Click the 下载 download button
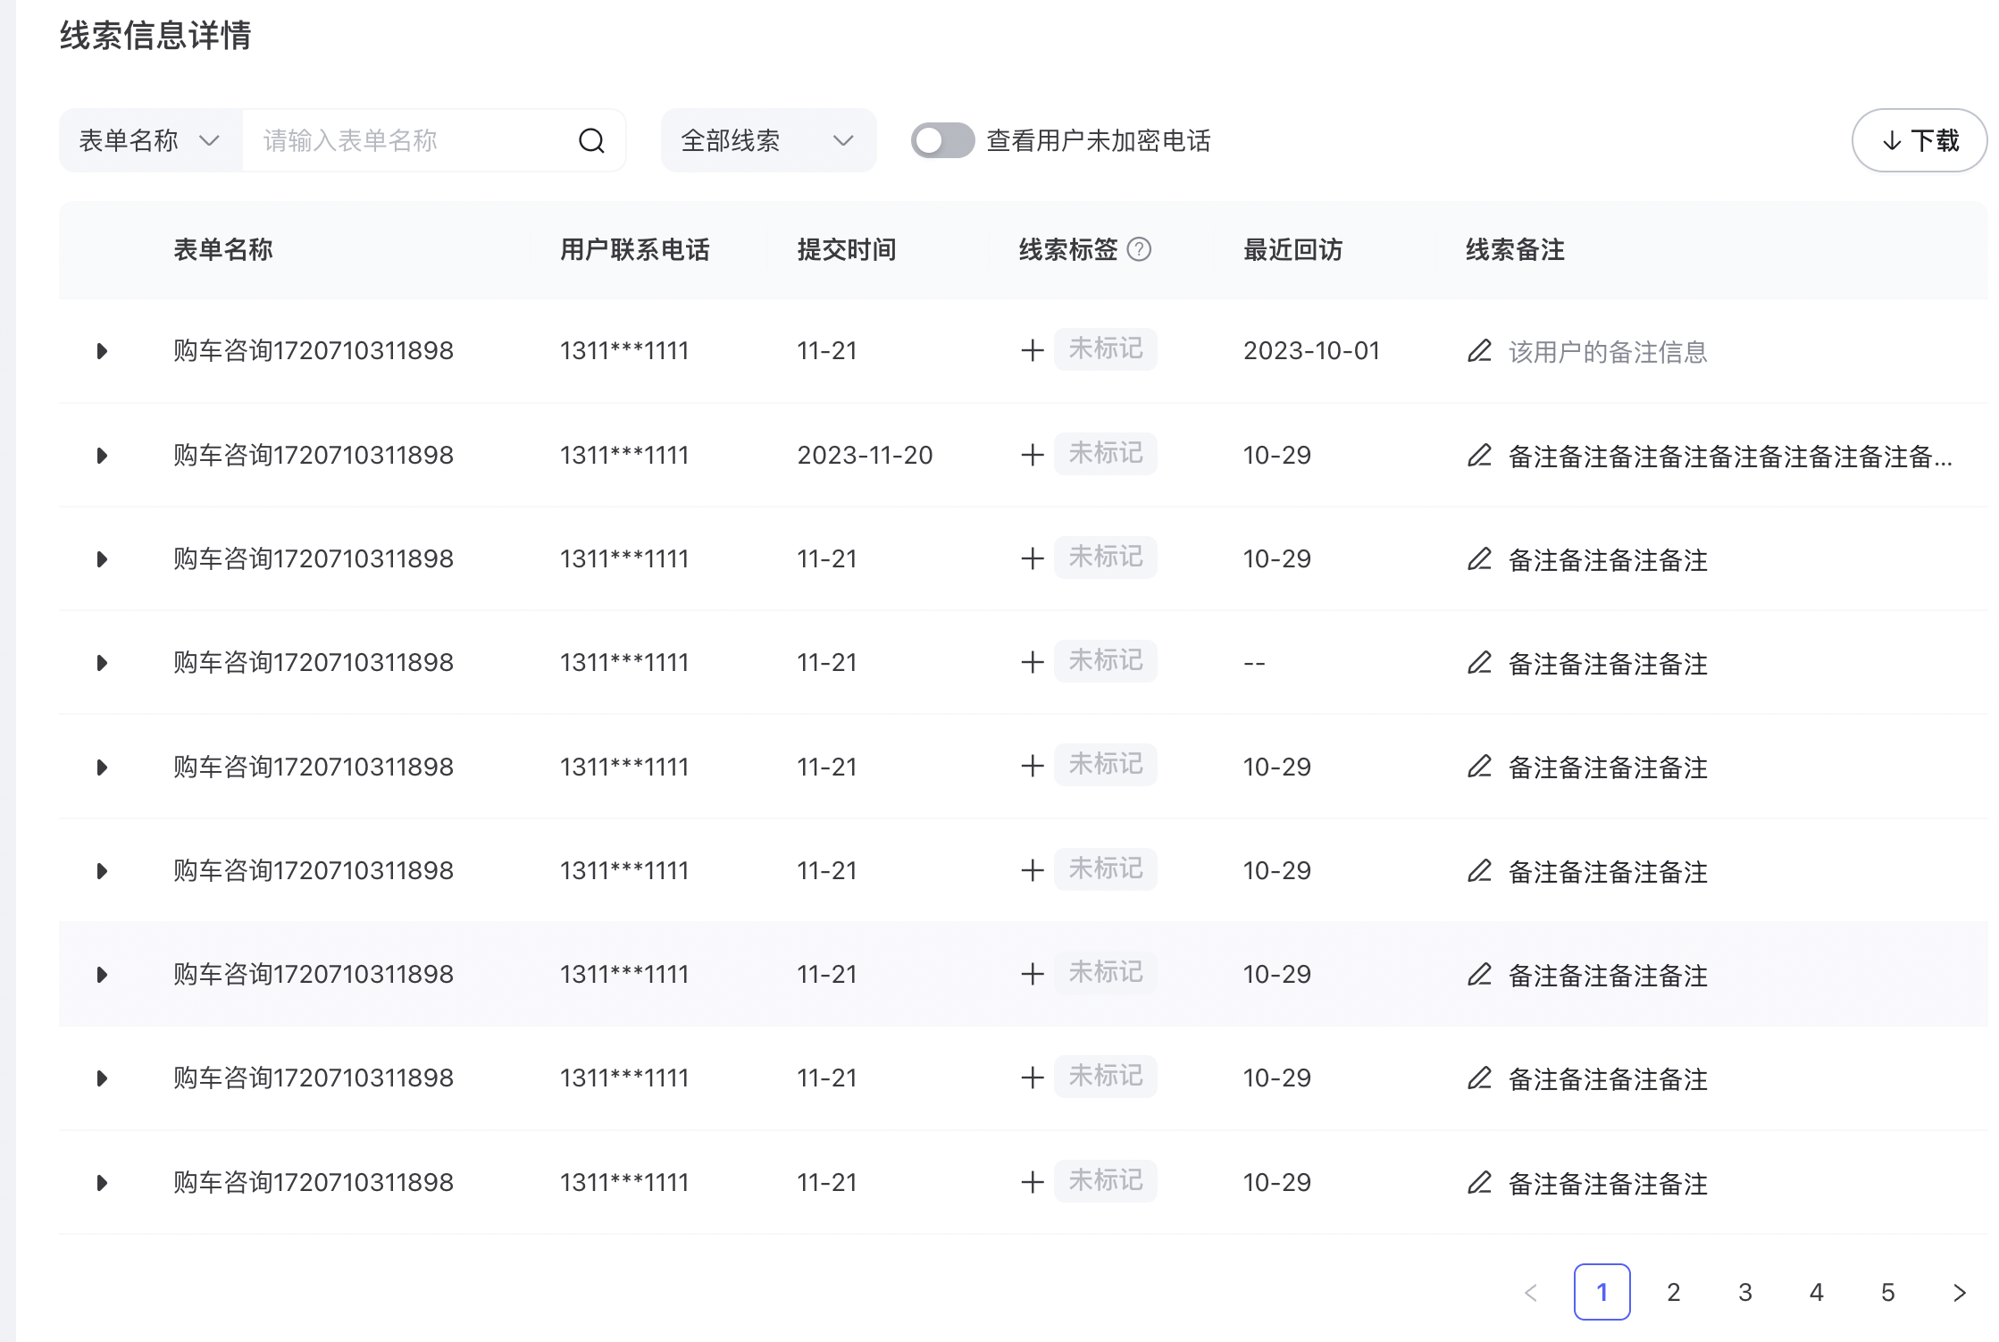This screenshot has width=1999, height=1342. click(1920, 140)
